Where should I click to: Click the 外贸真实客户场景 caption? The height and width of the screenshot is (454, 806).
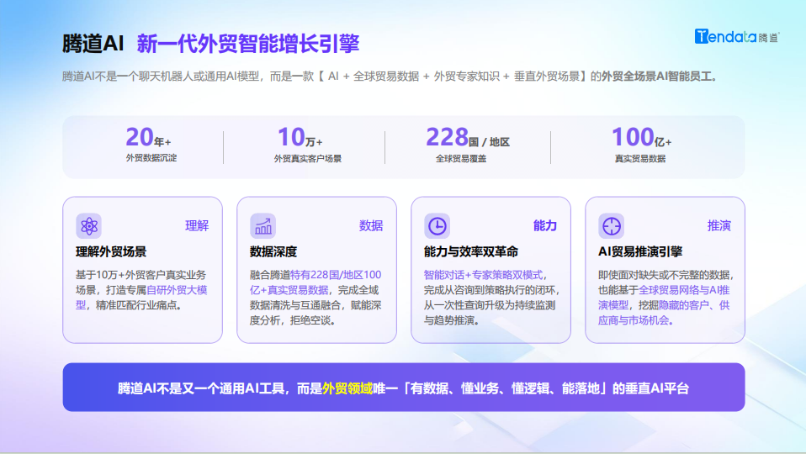pos(307,159)
